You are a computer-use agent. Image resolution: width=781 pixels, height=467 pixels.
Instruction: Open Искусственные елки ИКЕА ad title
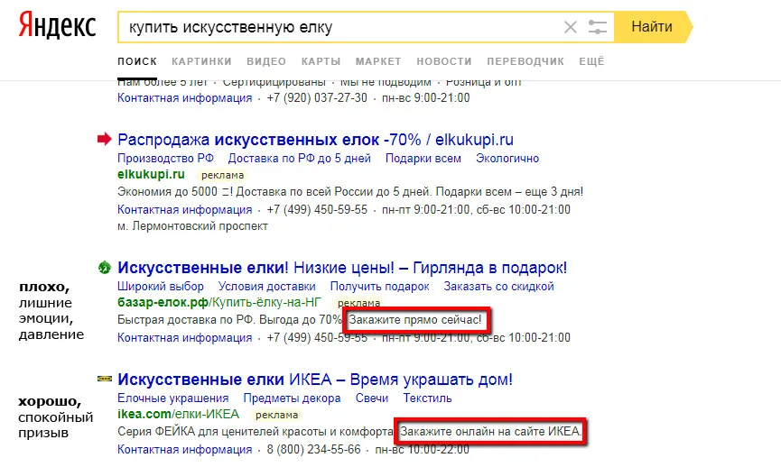tap(315, 380)
